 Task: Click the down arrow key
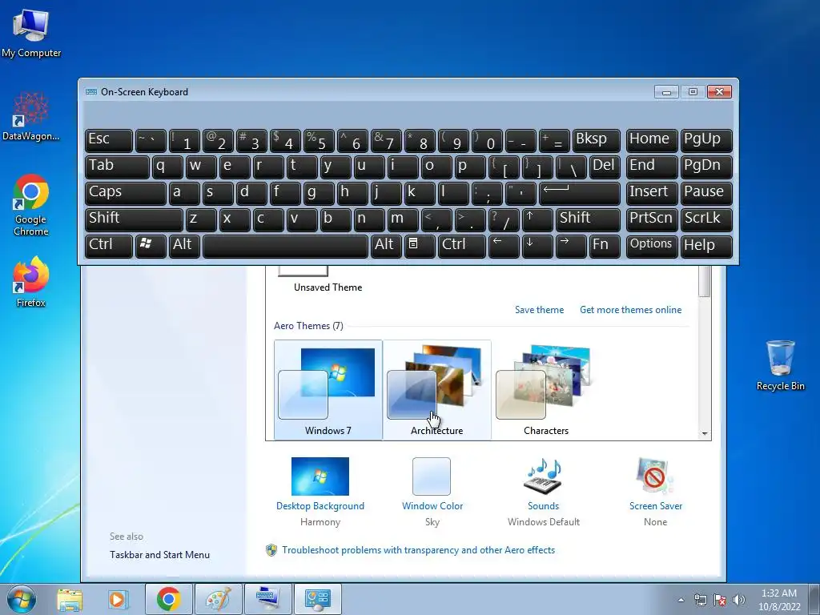click(537, 246)
